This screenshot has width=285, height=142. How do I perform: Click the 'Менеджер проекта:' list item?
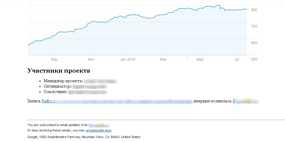(63, 81)
